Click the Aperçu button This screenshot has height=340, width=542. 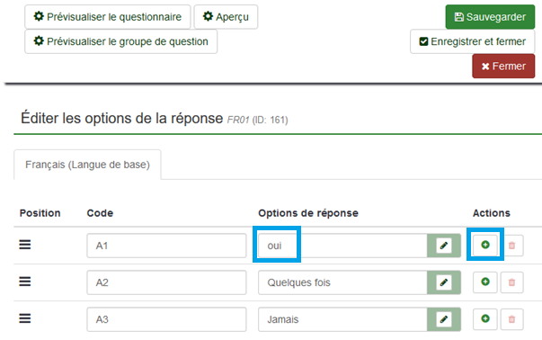pyautogui.click(x=226, y=17)
